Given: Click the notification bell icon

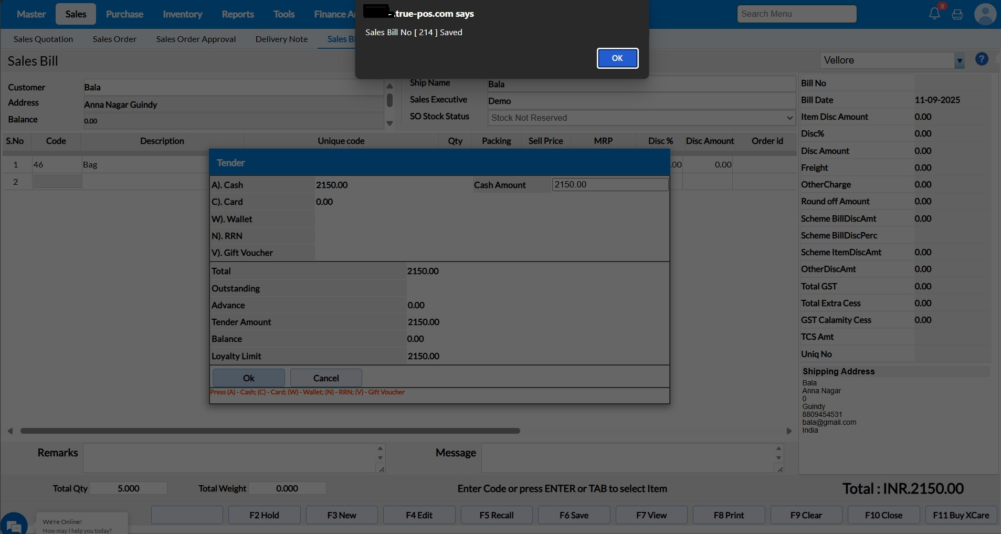Looking at the screenshot, I should (x=934, y=14).
